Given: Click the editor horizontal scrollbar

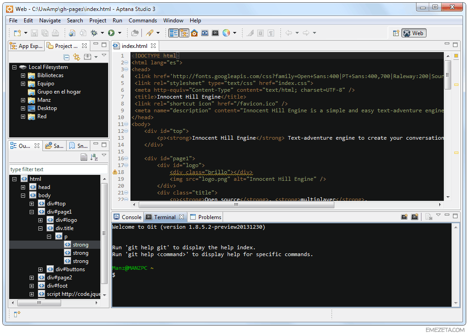Looking at the screenshot, I should pyautogui.click(x=236, y=205).
